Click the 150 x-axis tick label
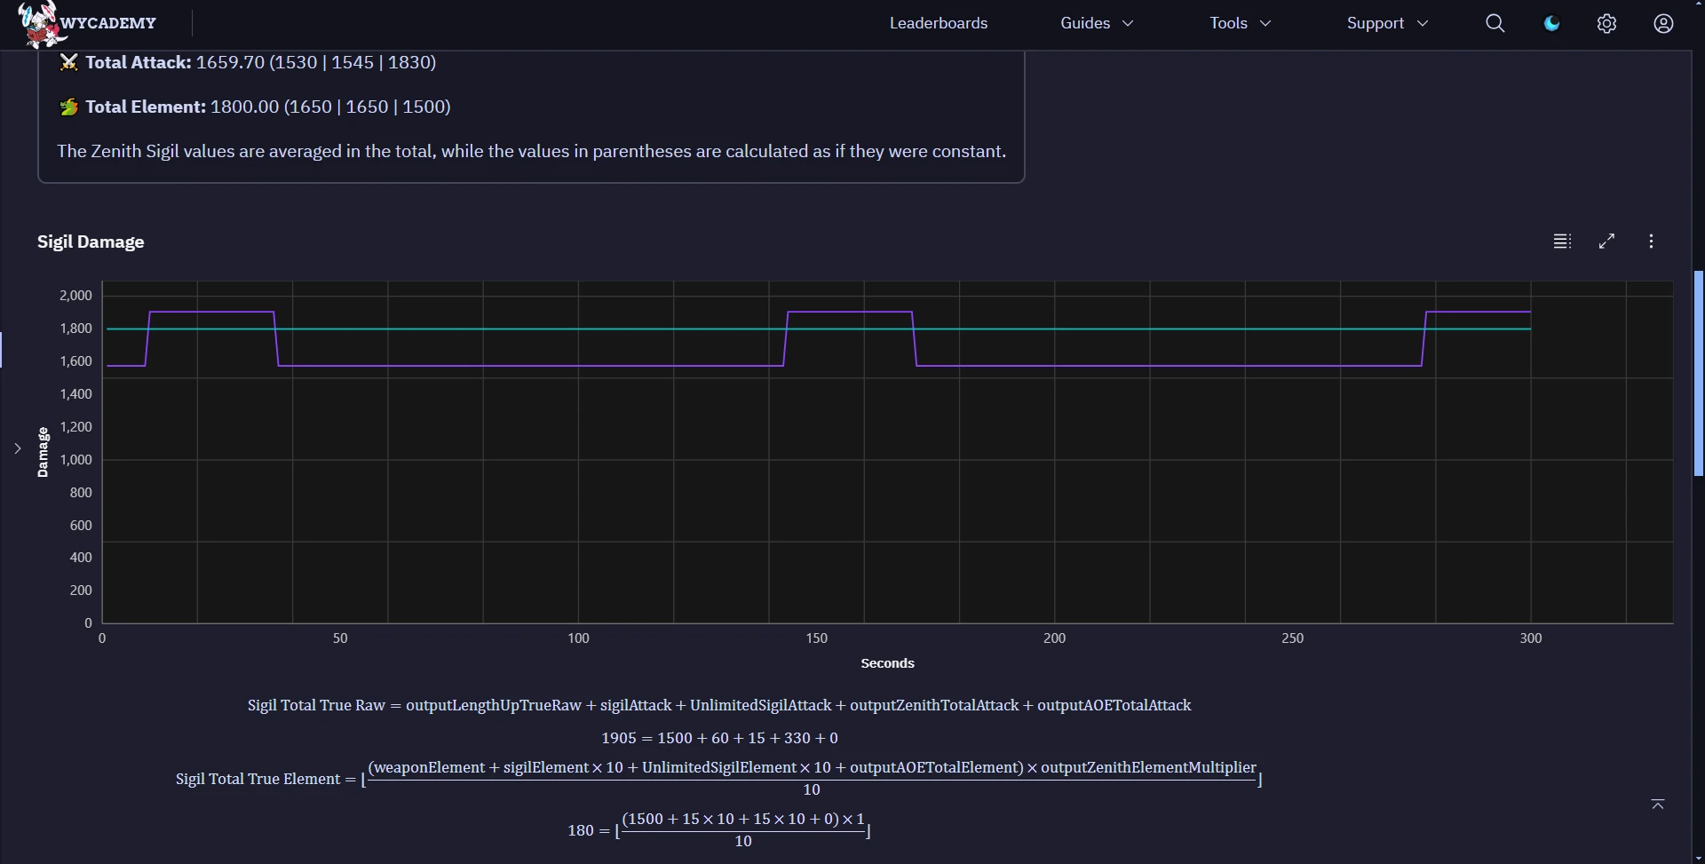The width and height of the screenshot is (1705, 864). (x=816, y=638)
